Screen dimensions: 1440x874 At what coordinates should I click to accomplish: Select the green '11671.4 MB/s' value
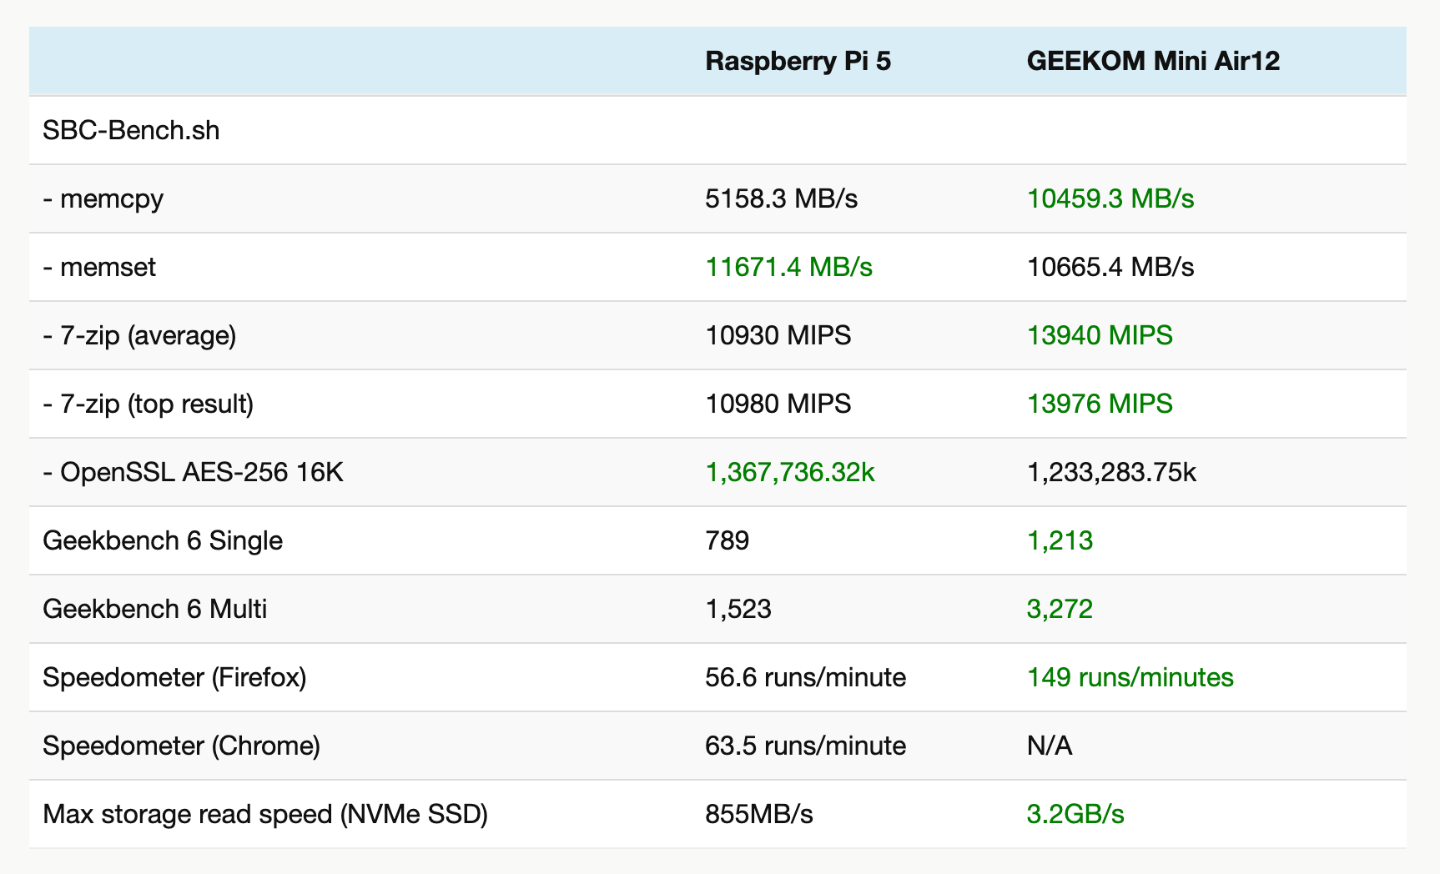tap(788, 267)
